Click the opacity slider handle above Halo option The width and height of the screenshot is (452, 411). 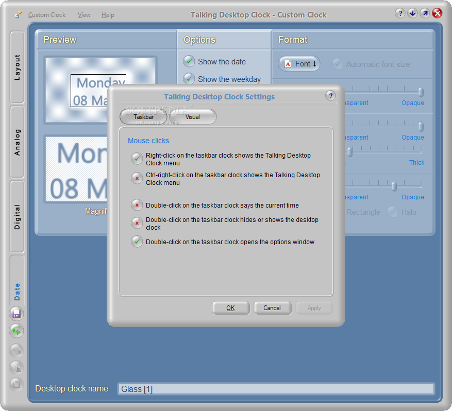tap(394, 186)
